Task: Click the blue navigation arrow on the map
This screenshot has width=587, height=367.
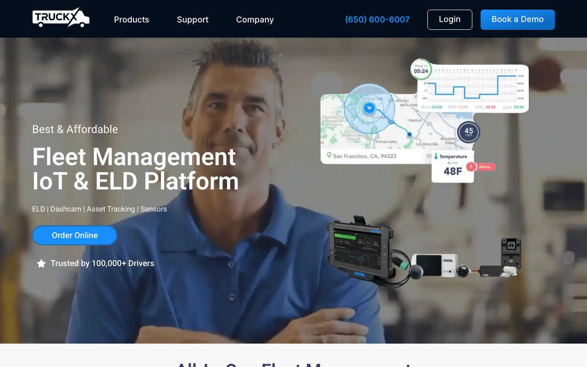Action: coord(369,108)
